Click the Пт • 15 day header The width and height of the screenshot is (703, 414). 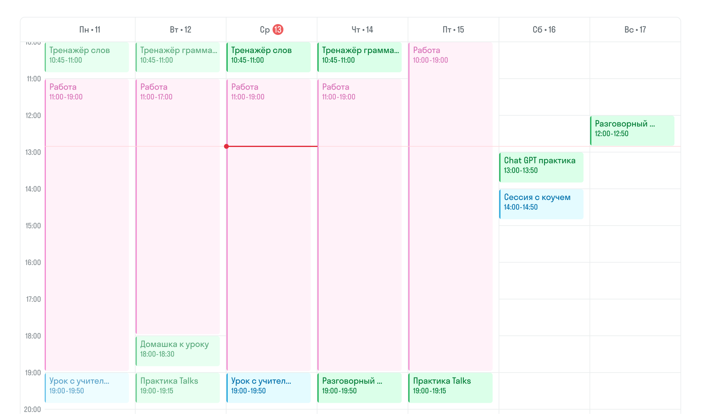(x=453, y=30)
